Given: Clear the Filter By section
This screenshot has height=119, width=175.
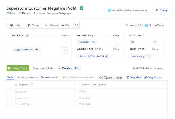Looking at the screenshot, I should coord(64,36).
